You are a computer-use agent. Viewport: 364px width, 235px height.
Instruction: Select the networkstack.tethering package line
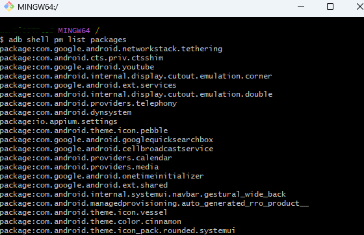point(111,49)
